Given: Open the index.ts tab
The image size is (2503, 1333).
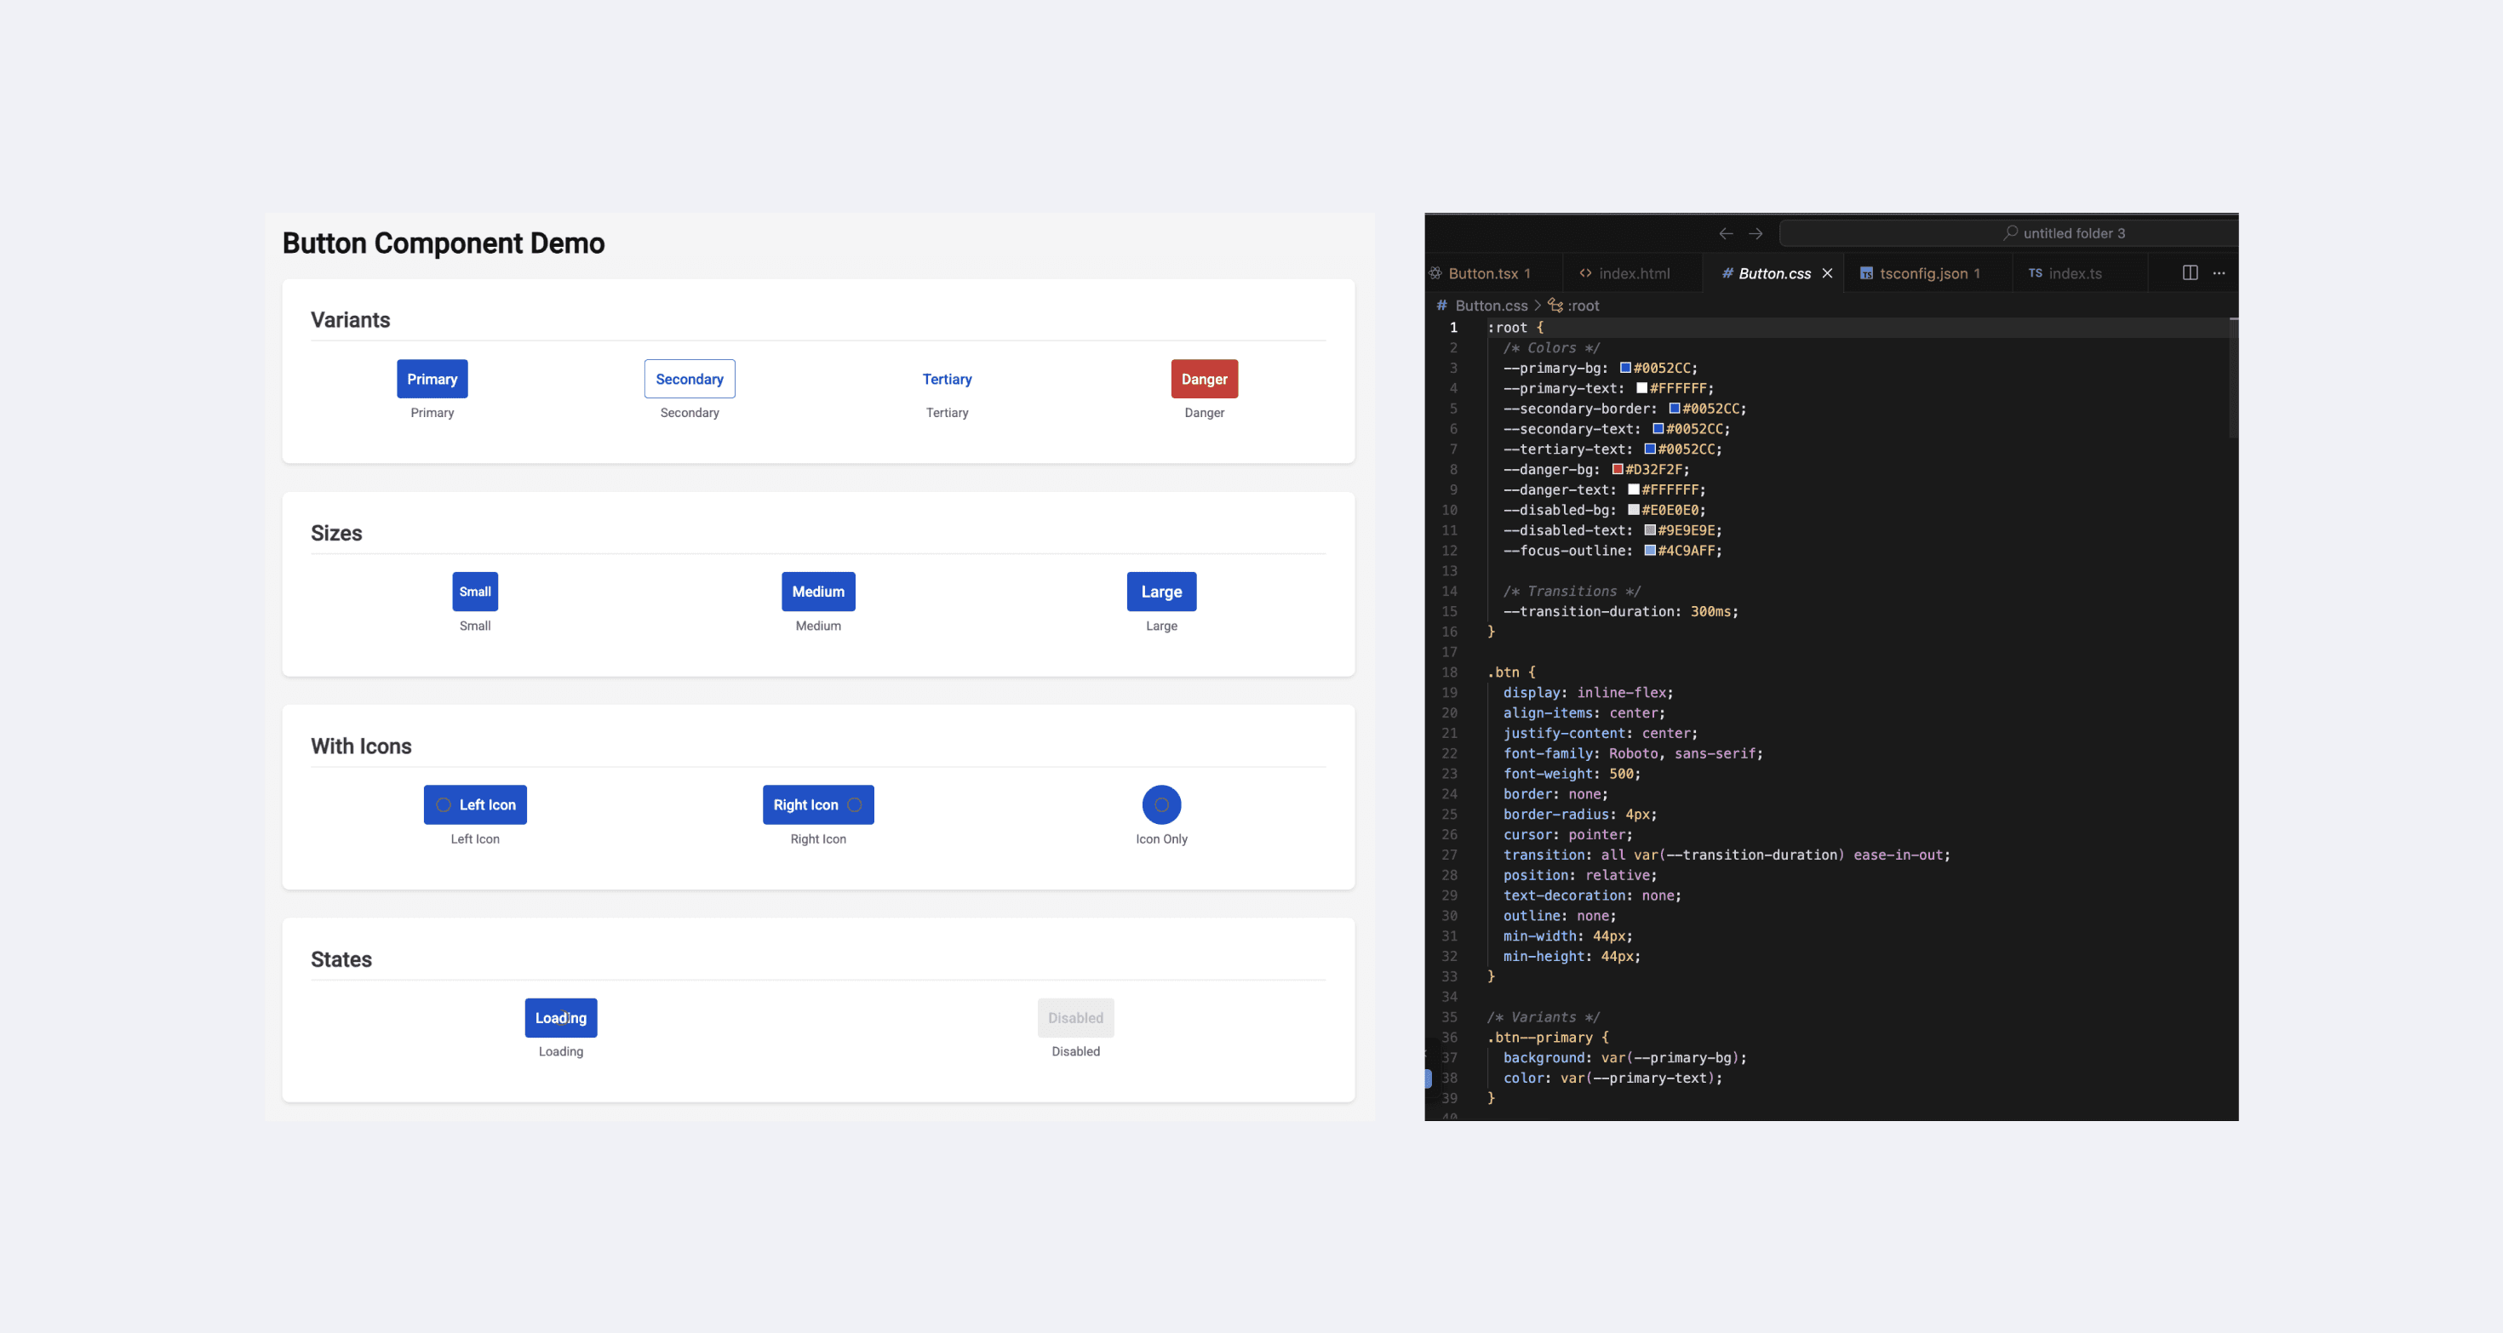Looking at the screenshot, I should 2074,273.
